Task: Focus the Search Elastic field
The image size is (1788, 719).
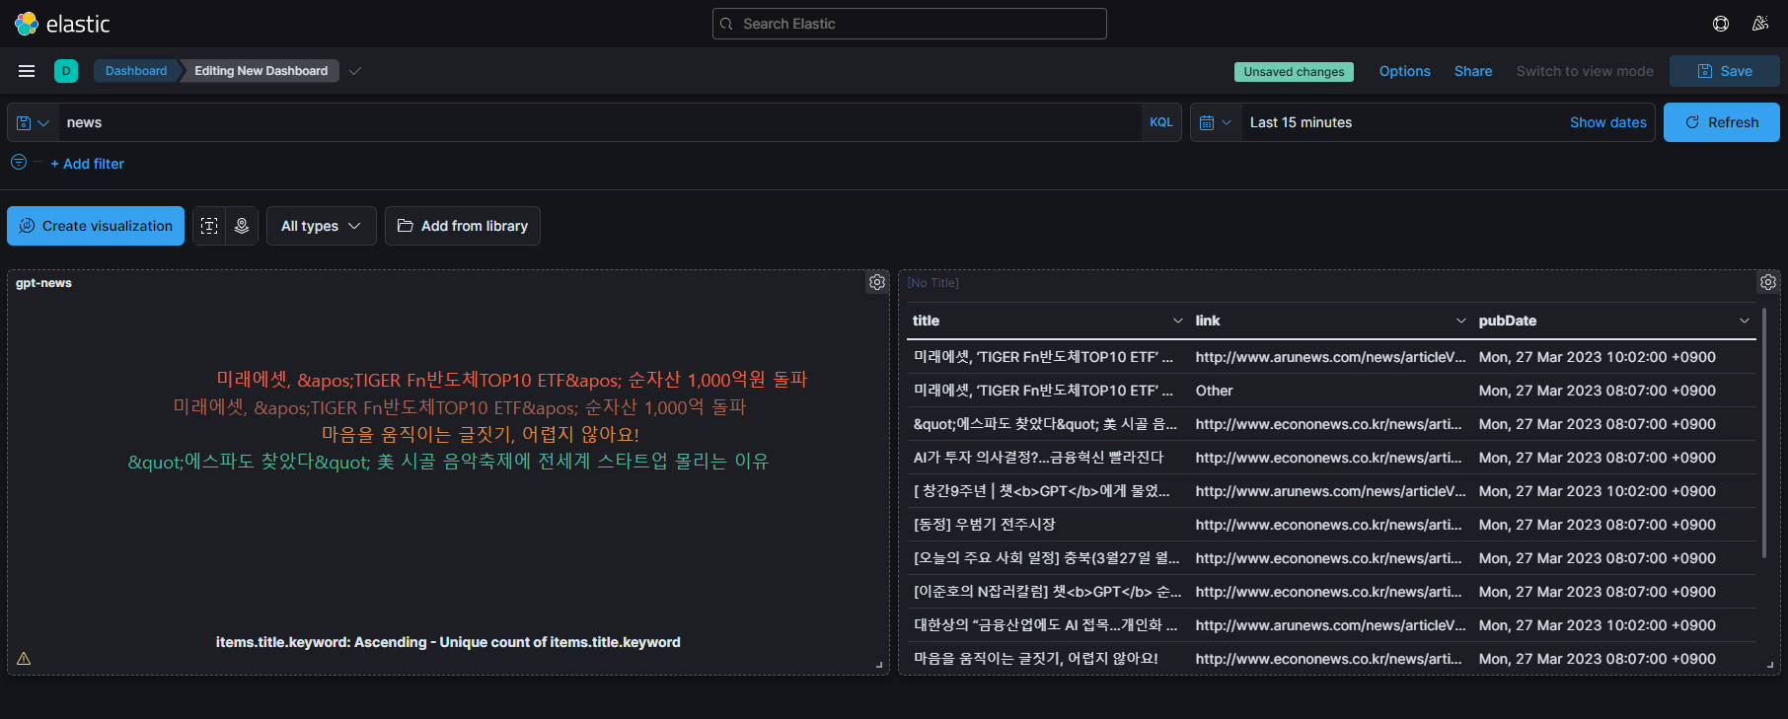Action: point(910,24)
